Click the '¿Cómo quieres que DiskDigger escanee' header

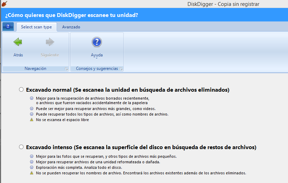coord(72,15)
